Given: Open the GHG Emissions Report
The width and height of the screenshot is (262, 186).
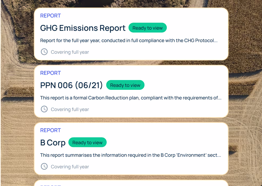Looking at the screenshot, I should click(83, 28).
